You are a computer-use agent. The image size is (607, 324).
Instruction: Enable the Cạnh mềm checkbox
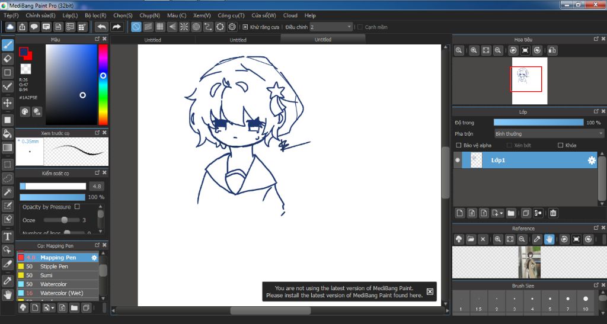[x=360, y=27]
